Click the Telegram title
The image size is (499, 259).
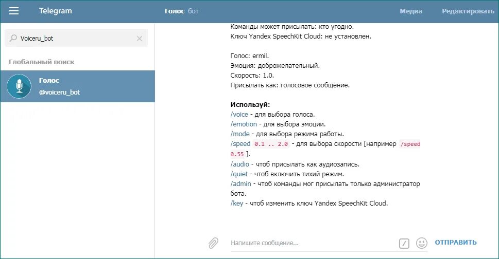pyautogui.click(x=56, y=11)
